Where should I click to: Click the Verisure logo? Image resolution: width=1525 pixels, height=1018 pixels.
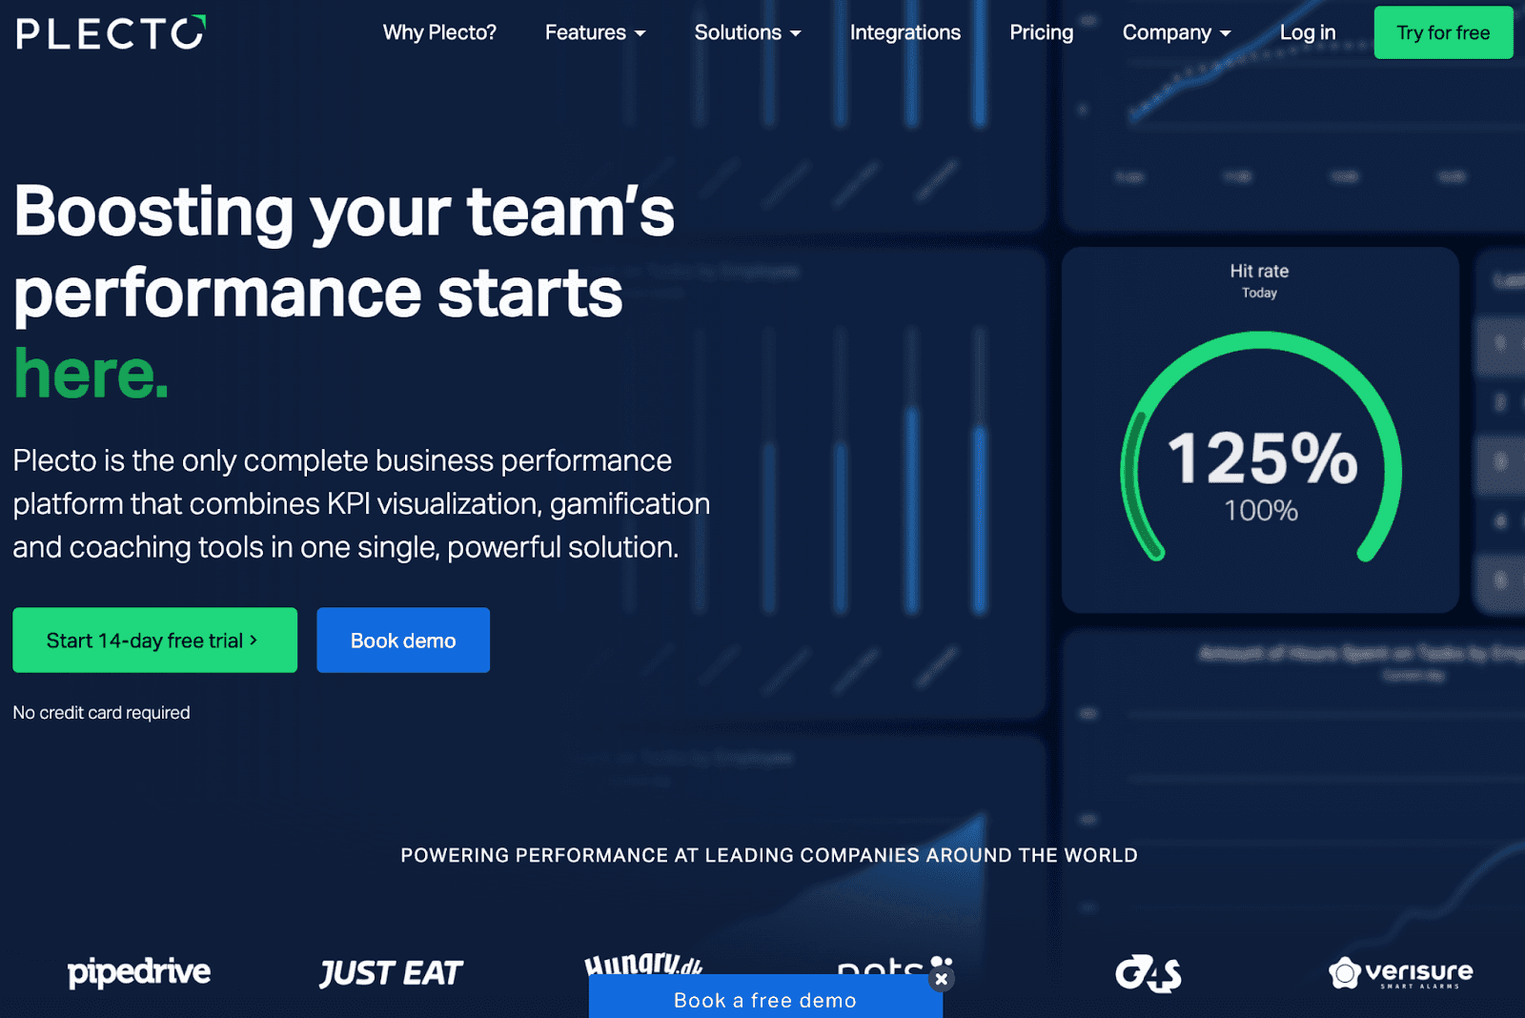pyautogui.click(x=1401, y=973)
